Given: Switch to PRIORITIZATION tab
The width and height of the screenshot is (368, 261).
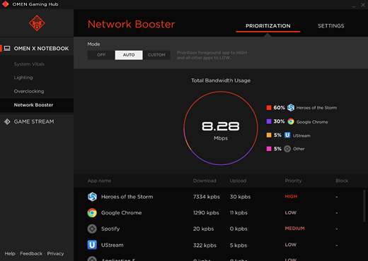Looking at the screenshot, I should pyautogui.click(x=268, y=26).
